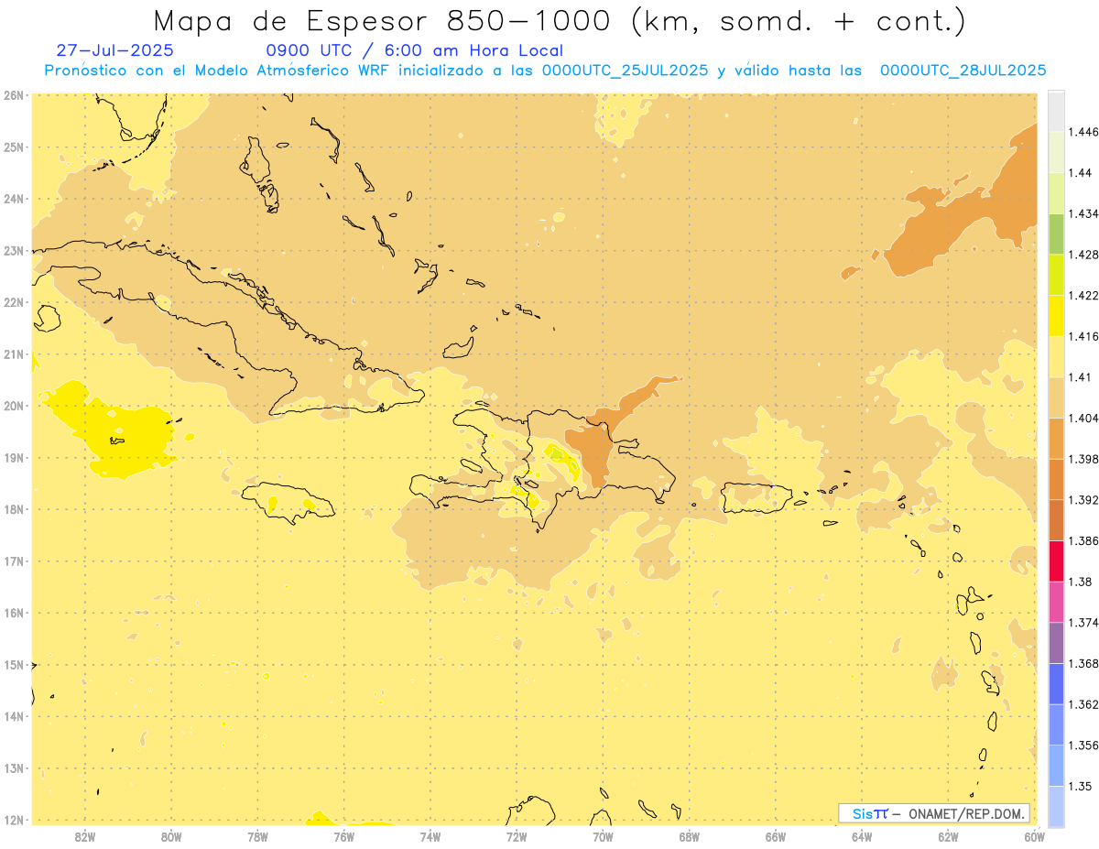Click the colorbar value '1.44'
Screen dimensions: 1099x849
point(1081,173)
